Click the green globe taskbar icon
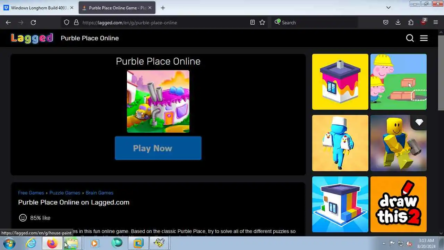This screenshot has width=444, height=250. (x=117, y=243)
